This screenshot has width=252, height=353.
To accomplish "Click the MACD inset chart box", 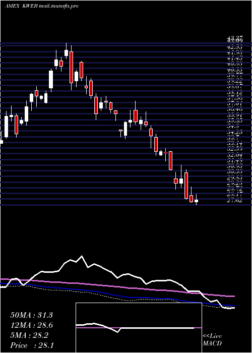I will click(139, 328).
